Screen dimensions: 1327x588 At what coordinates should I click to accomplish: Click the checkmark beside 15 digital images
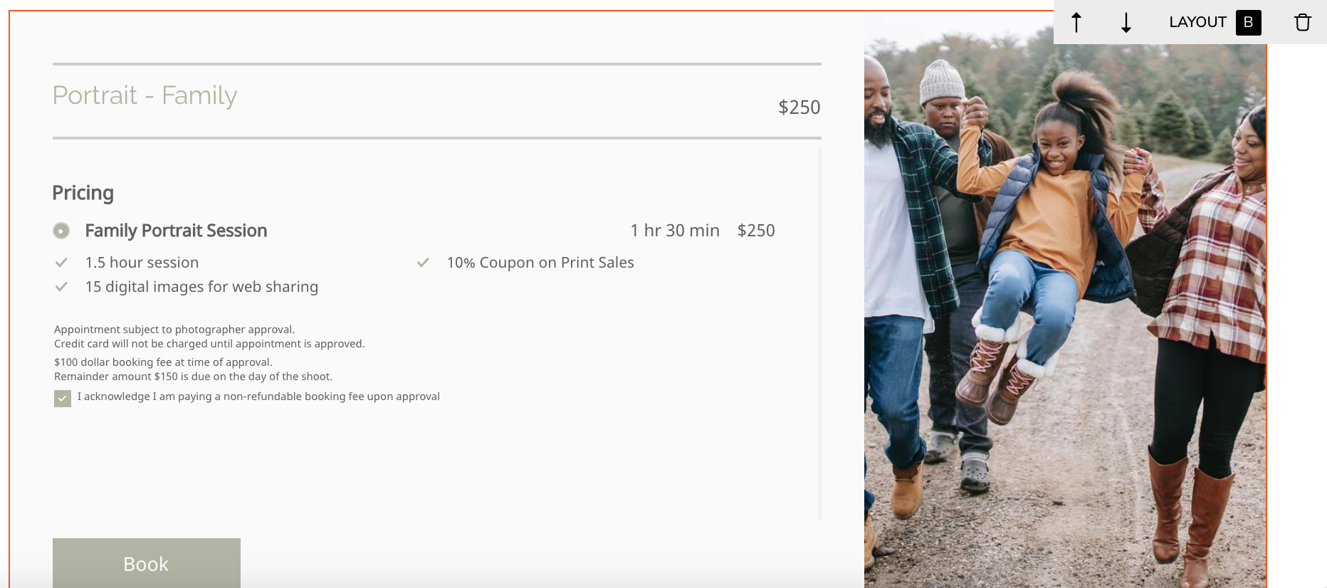pos(62,287)
